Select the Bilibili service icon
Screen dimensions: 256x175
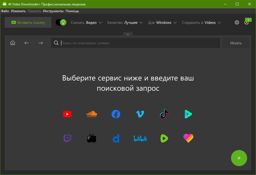(x=140, y=138)
